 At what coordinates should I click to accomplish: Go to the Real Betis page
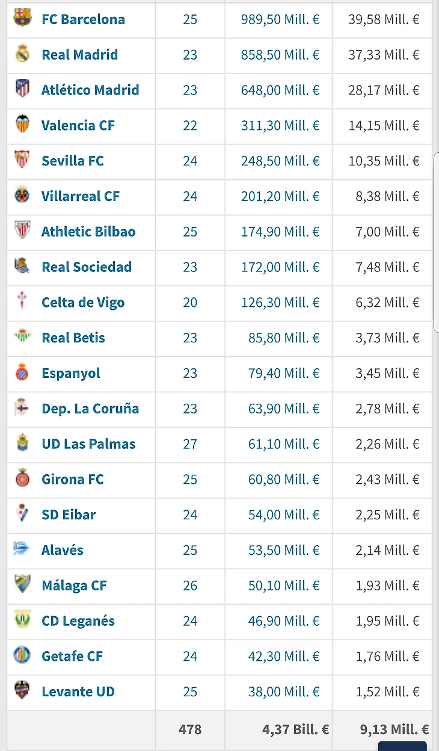[x=73, y=338]
